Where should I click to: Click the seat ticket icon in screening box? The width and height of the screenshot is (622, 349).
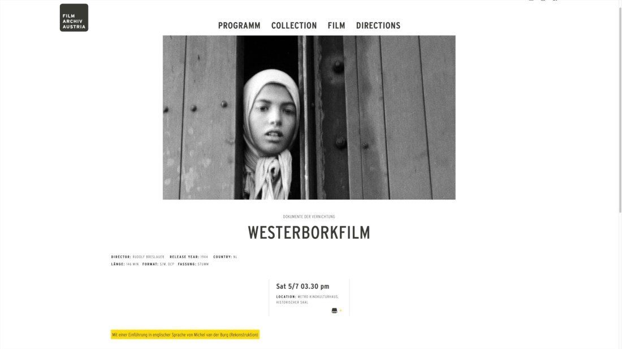click(334, 311)
